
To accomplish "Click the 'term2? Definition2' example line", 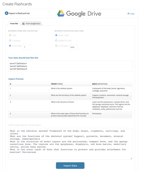I will (18, 66).
